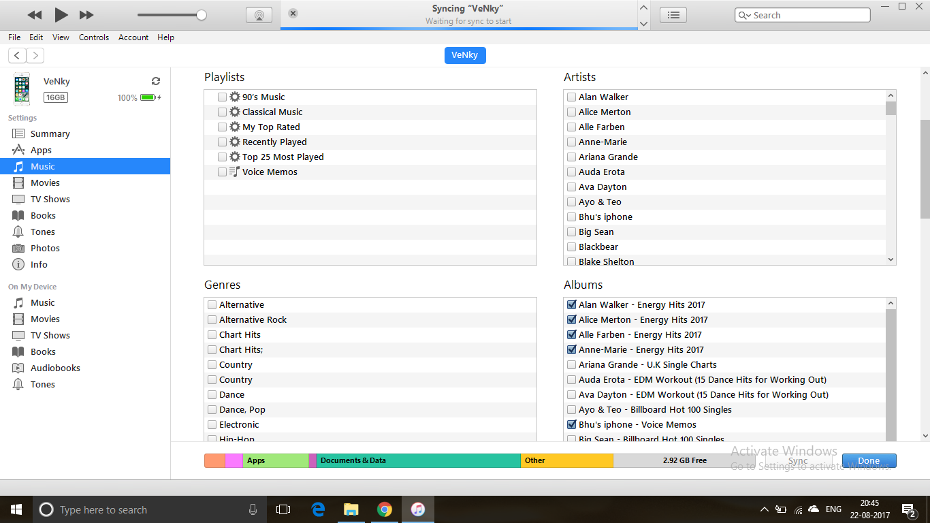The height and width of the screenshot is (523, 930).
Task: Tick the Voice Memos playlist checkbox
Action: (x=222, y=172)
